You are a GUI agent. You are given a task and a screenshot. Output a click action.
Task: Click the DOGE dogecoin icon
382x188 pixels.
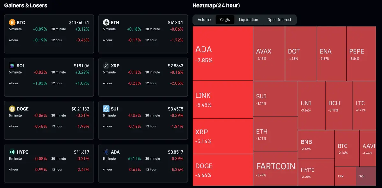pos(12,109)
